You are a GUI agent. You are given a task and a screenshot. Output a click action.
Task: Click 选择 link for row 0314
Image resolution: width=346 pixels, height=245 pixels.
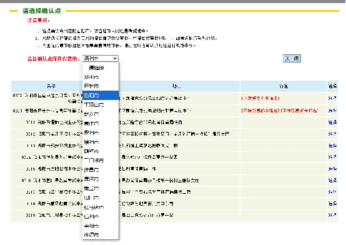click(332, 157)
